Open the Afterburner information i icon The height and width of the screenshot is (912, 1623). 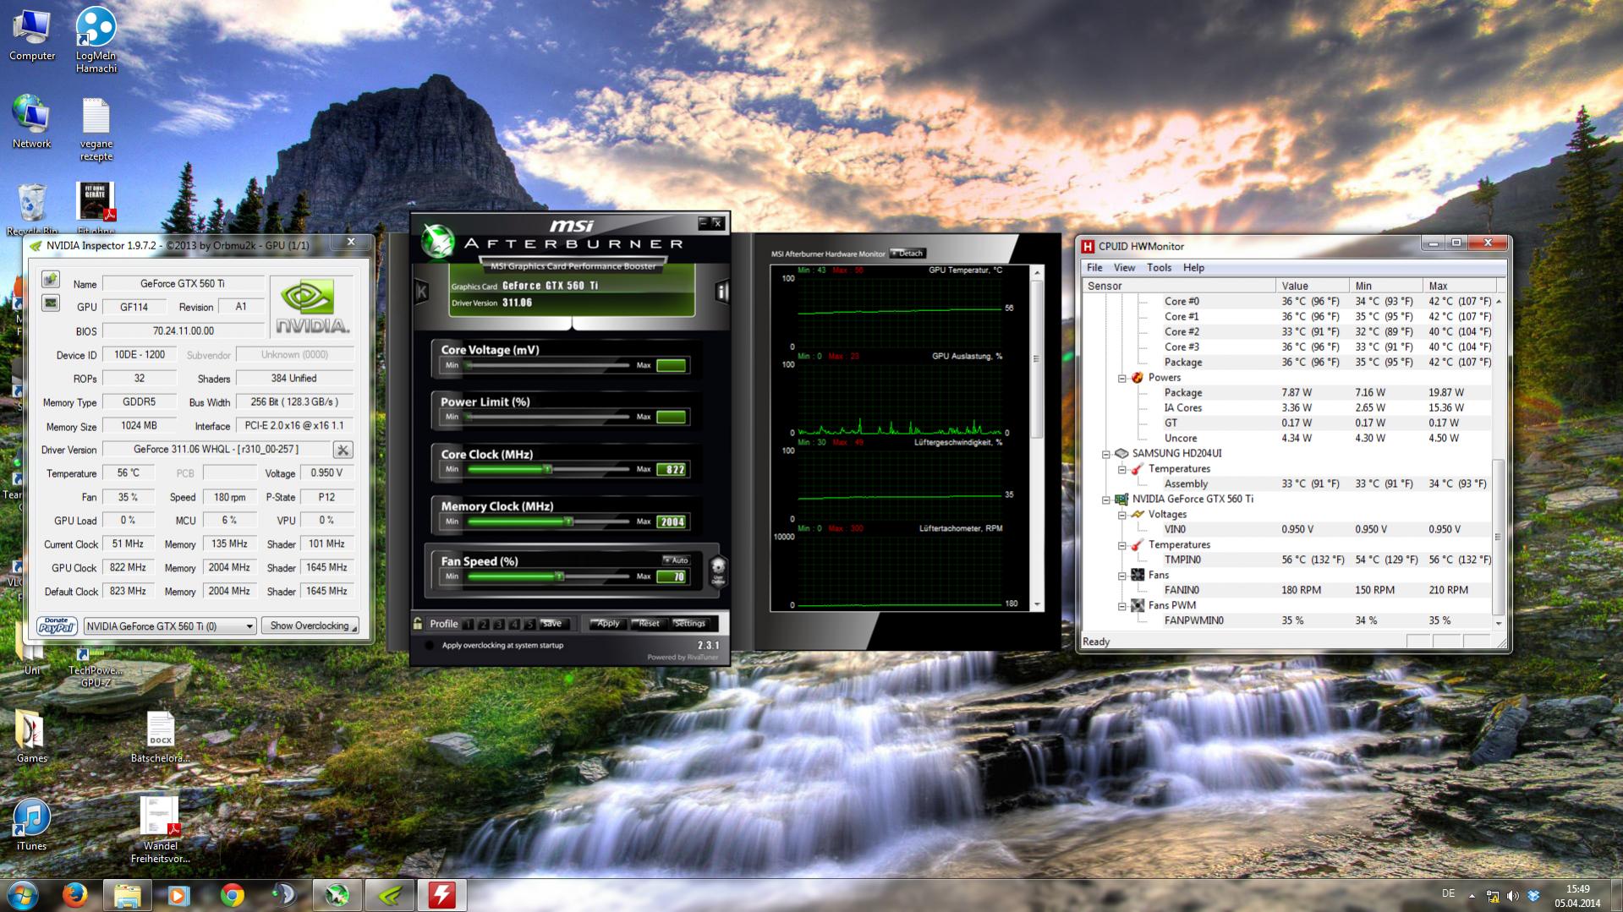721,292
